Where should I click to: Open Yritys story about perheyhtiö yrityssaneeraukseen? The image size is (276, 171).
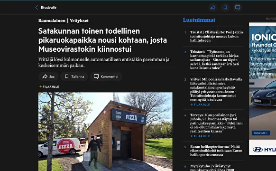tap(216, 89)
